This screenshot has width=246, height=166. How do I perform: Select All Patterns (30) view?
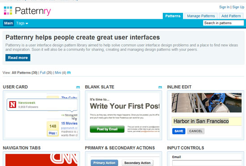(x=25, y=73)
